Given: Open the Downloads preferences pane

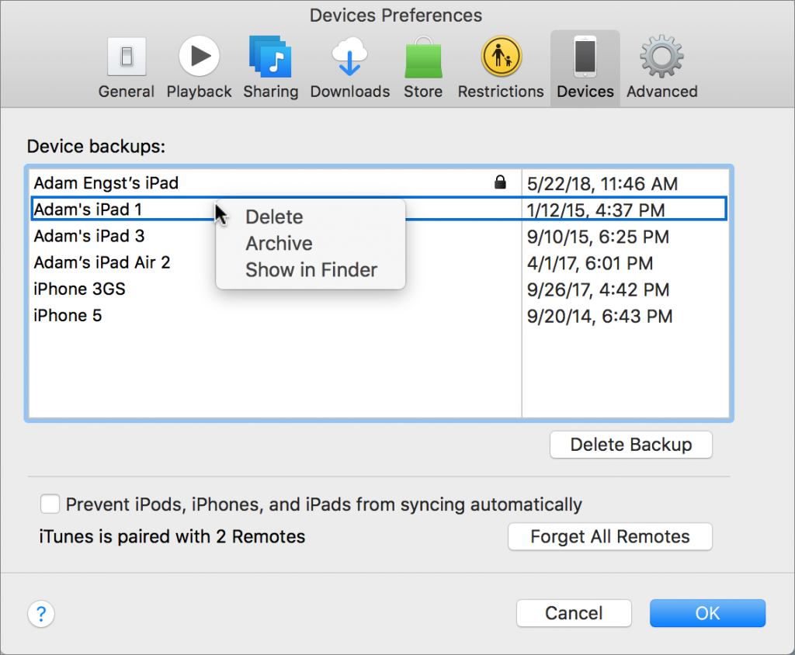Looking at the screenshot, I should point(350,68).
